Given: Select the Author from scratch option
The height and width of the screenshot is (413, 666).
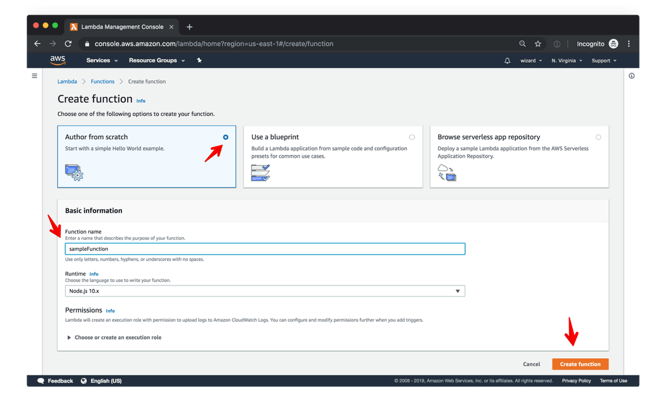Looking at the screenshot, I should coord(225,137).
